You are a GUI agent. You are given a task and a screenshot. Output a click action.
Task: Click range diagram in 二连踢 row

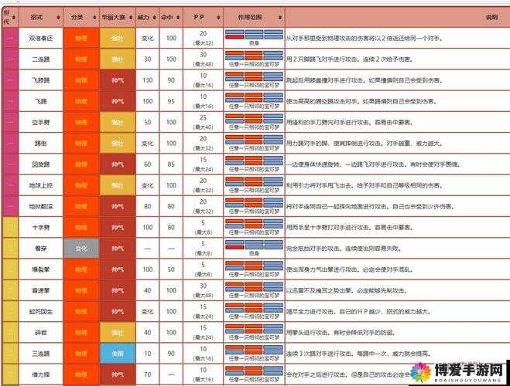point(254,56)
